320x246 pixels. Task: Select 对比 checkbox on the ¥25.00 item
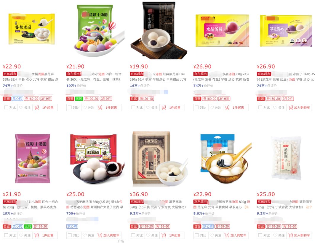70,235
